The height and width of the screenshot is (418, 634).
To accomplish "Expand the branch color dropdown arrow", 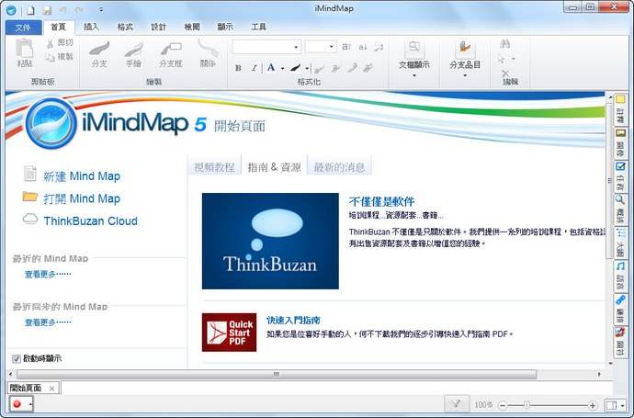I will [x=307, y=68].
